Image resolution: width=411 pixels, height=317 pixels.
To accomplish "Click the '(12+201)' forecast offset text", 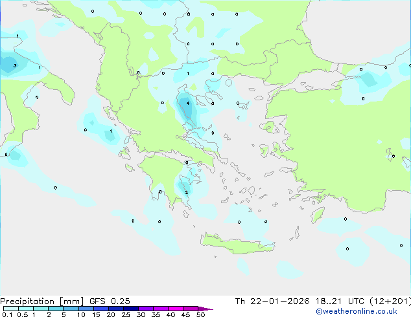I will pyautogui.click(x=390, y=301).
